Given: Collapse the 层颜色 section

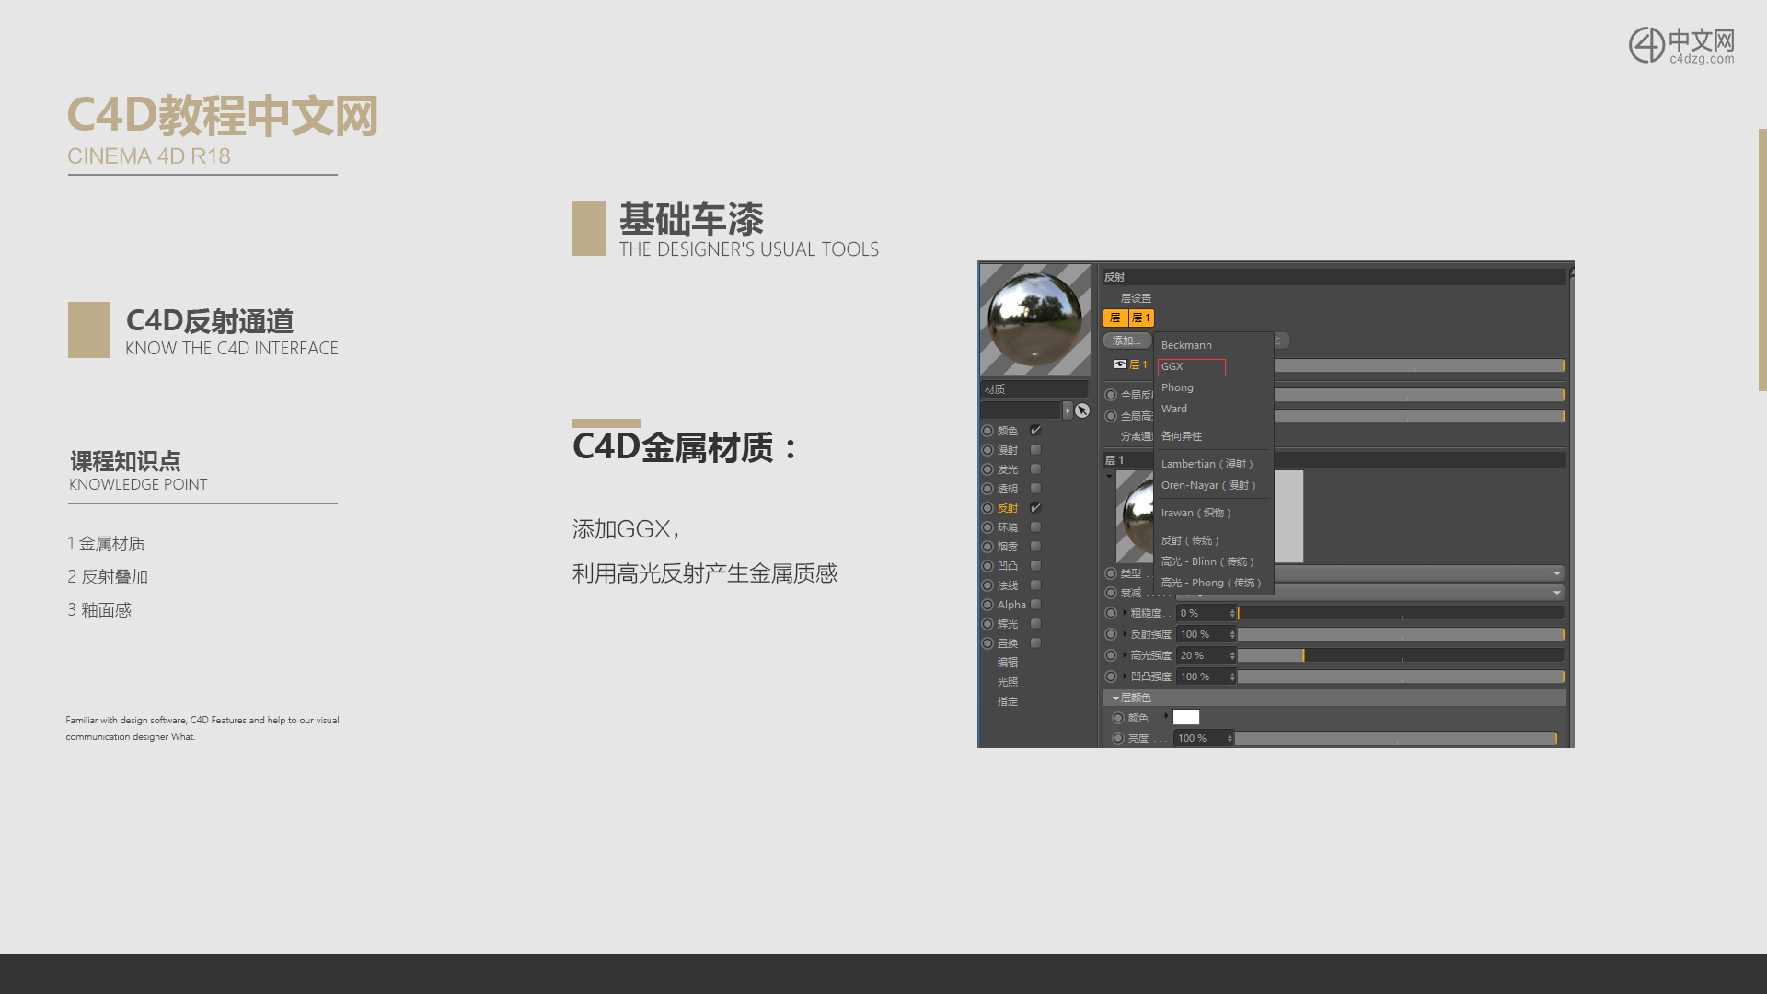Looking at the screenshot, I should click(x=1115, y=699).
